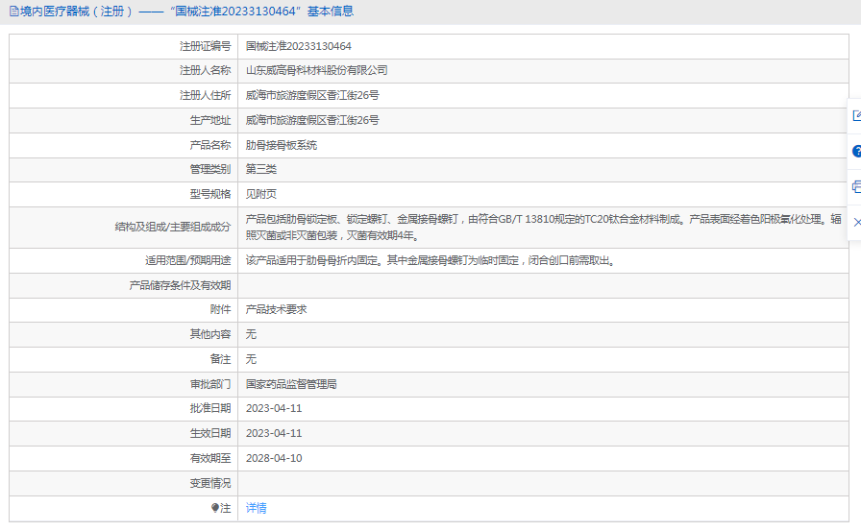
Task: Close the floating sidebar with X icon
Action: point(857,222)
